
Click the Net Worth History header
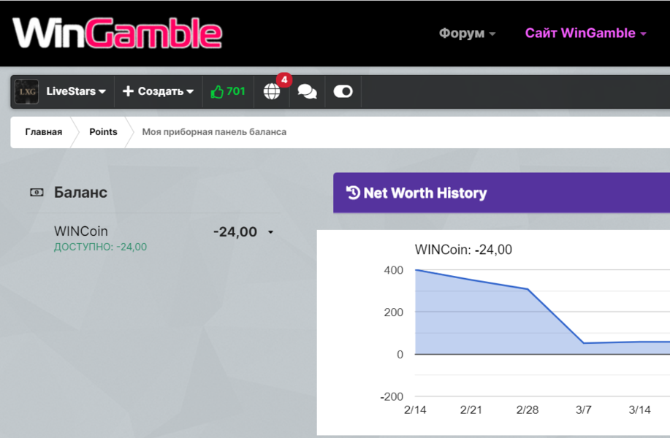(425, 193)
